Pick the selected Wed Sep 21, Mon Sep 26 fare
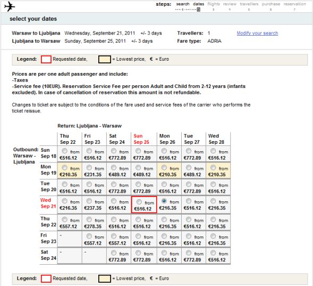313x286 pixels. tap(164, 201)
